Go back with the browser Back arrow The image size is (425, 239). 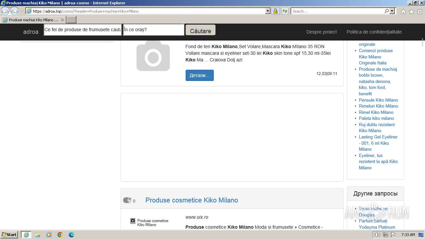(5, 11)
